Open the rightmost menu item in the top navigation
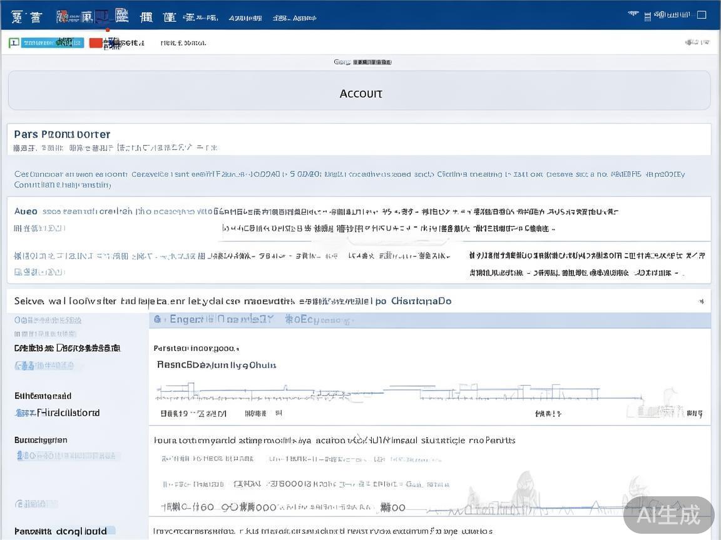This screenshot has height=540, width=721. (294, 18)
